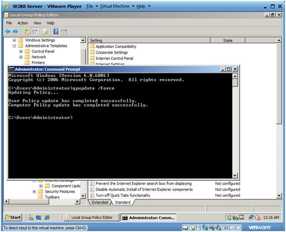Click the tree pane scroll up arrow
The image size is (286, 232).
pyautogui.click(x=83, y=40)
